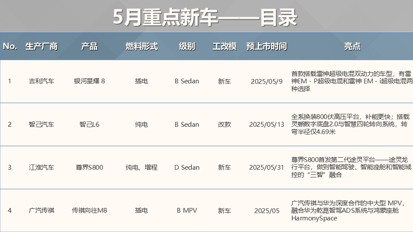Screen dimensions: 413x232
Task: Select the 'No.' column header
Action: tap(10, 46)
